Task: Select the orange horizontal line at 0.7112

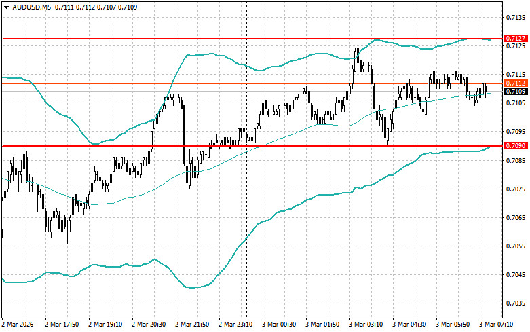Action: point(252,83)
